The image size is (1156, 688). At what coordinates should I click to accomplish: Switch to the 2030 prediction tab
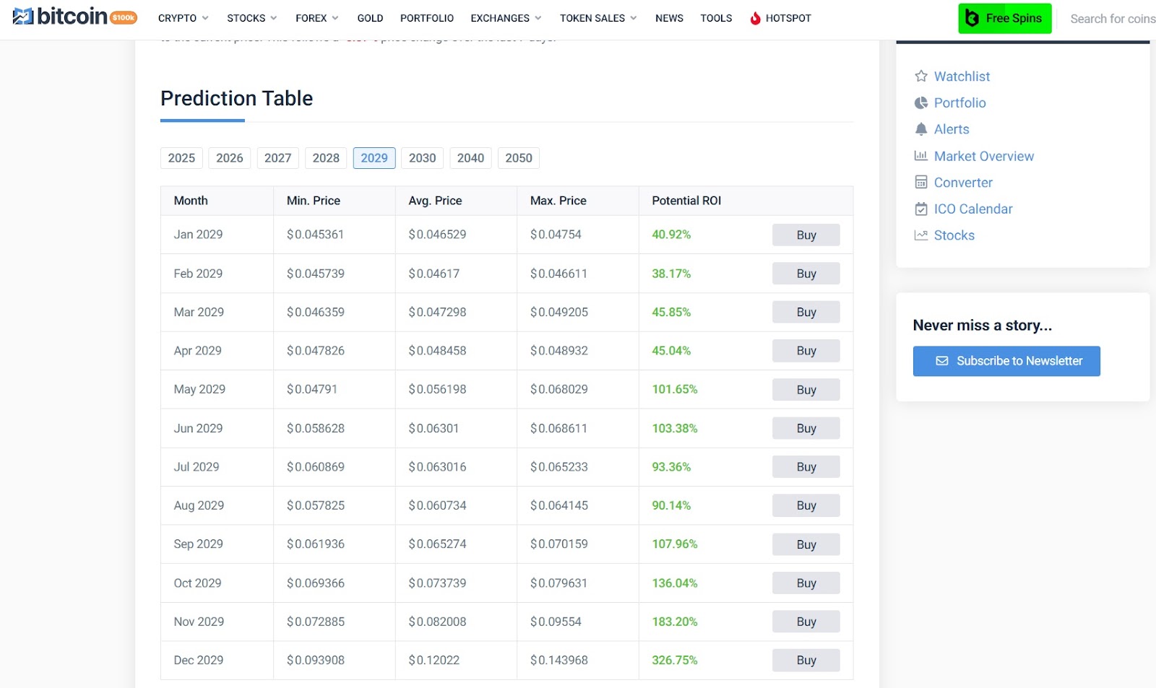422,158
